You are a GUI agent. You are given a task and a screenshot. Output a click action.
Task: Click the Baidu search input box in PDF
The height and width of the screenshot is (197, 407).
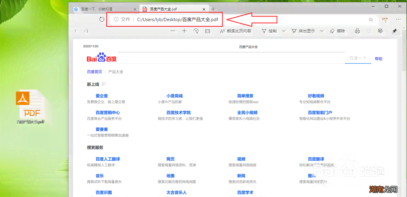tap(231, 58)
